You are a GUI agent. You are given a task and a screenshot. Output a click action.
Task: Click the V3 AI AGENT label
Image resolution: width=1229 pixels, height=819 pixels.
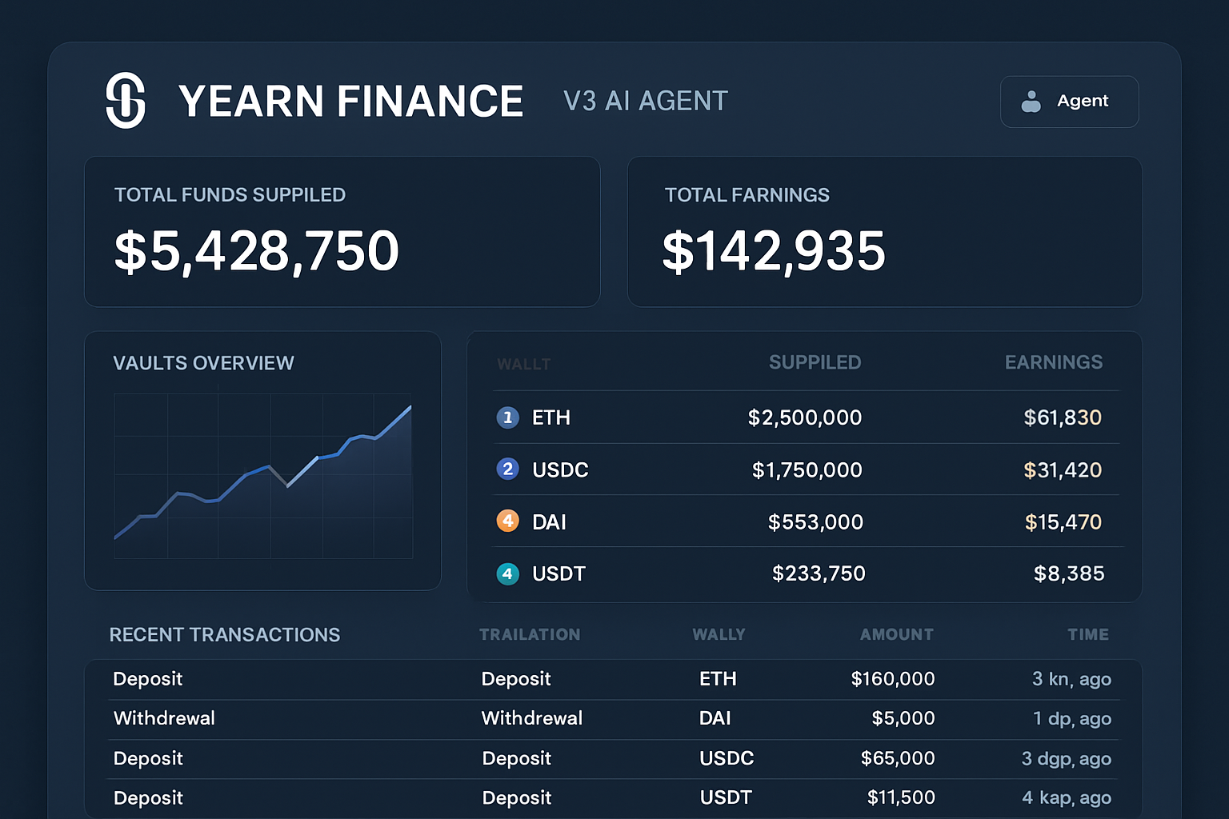645,101
